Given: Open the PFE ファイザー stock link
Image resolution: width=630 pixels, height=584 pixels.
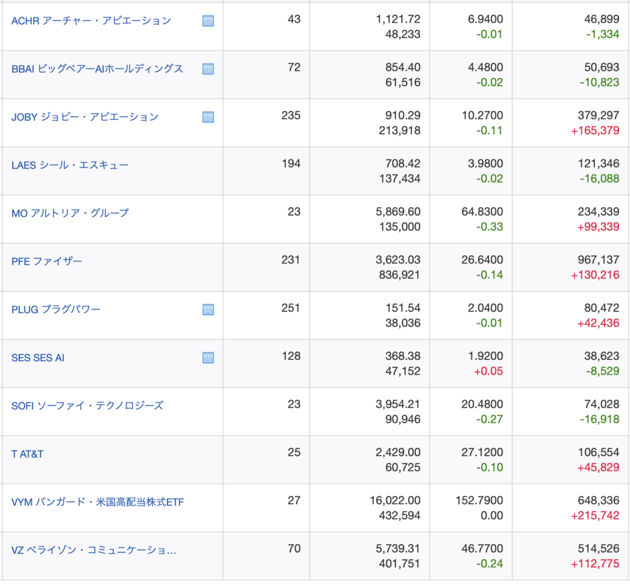Looking at the screenshot, I should pos(47,261).
